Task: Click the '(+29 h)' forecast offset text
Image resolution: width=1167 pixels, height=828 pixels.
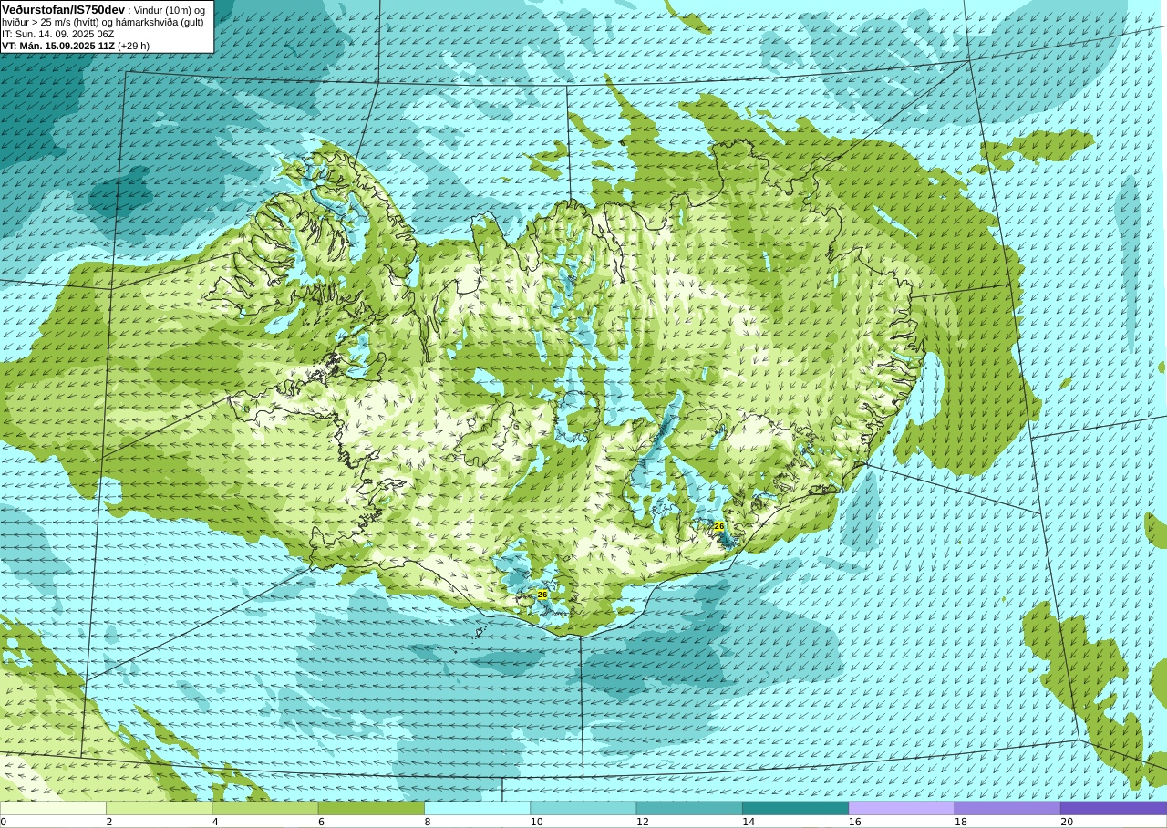Action: [x=133, y=46]
